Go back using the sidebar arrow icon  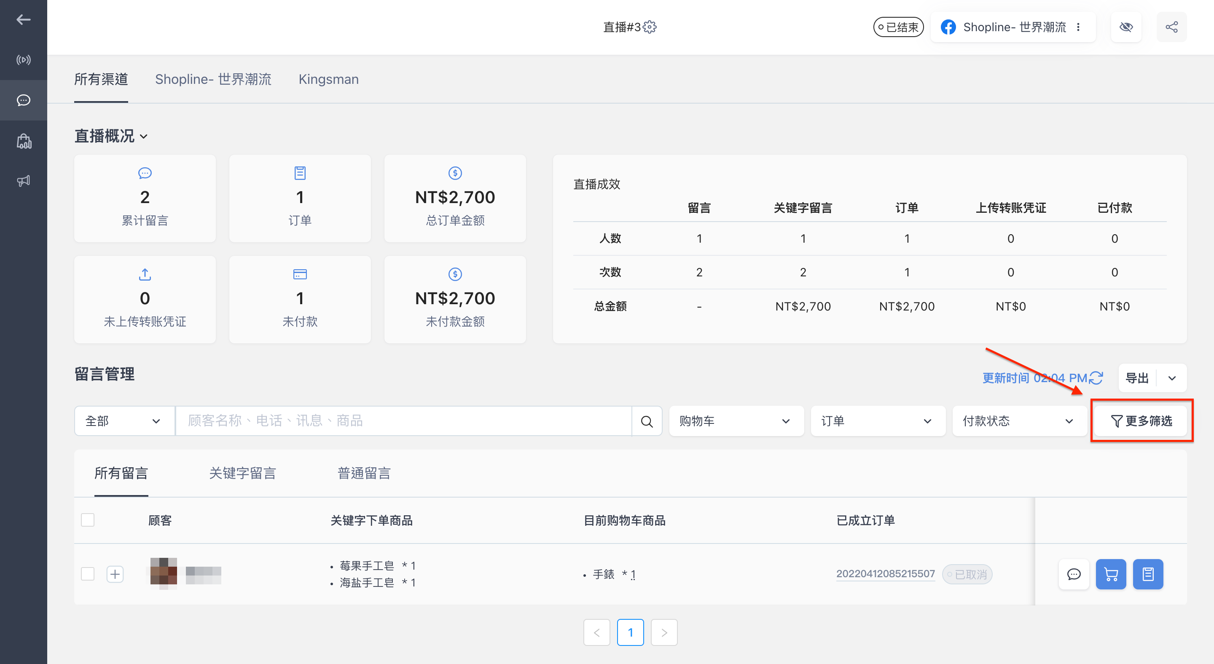24,19
